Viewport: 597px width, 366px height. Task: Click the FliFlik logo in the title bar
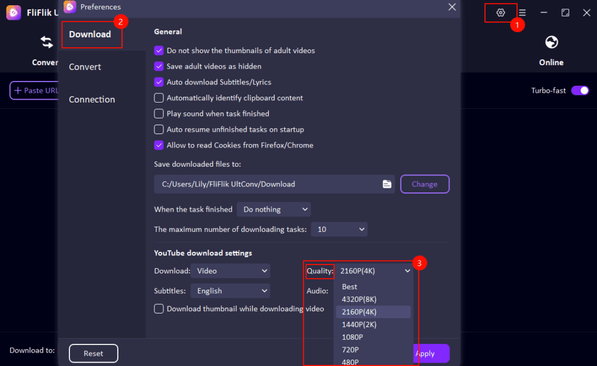point(13,12)
